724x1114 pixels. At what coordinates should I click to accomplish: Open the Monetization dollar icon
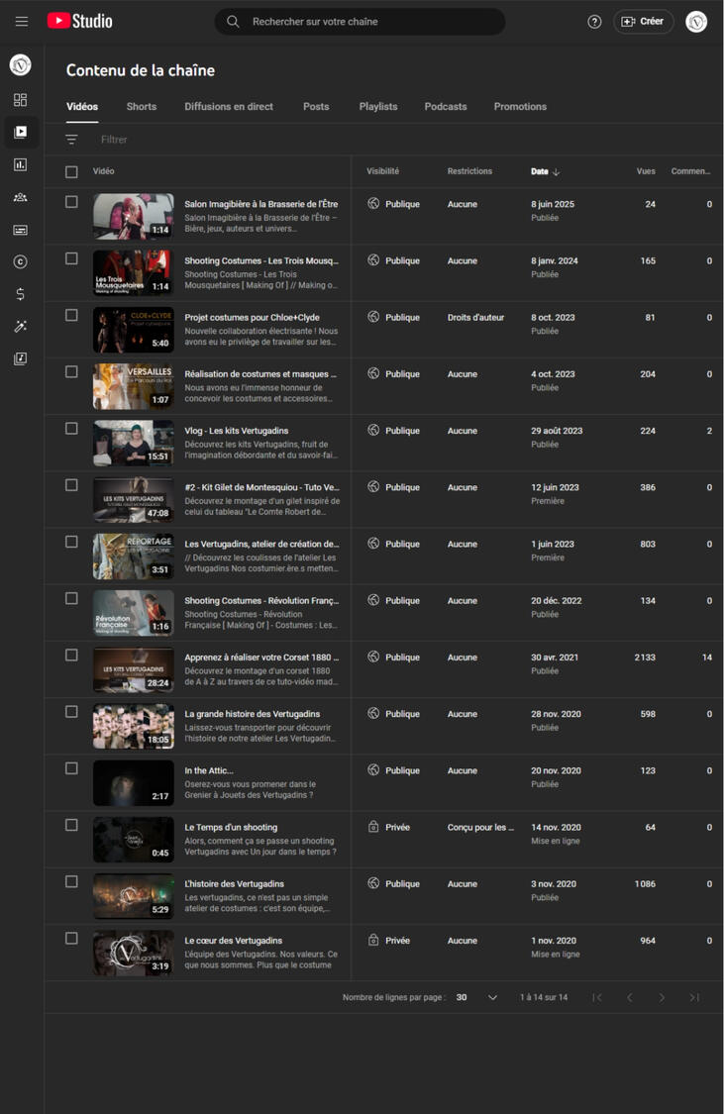point(20,294)
